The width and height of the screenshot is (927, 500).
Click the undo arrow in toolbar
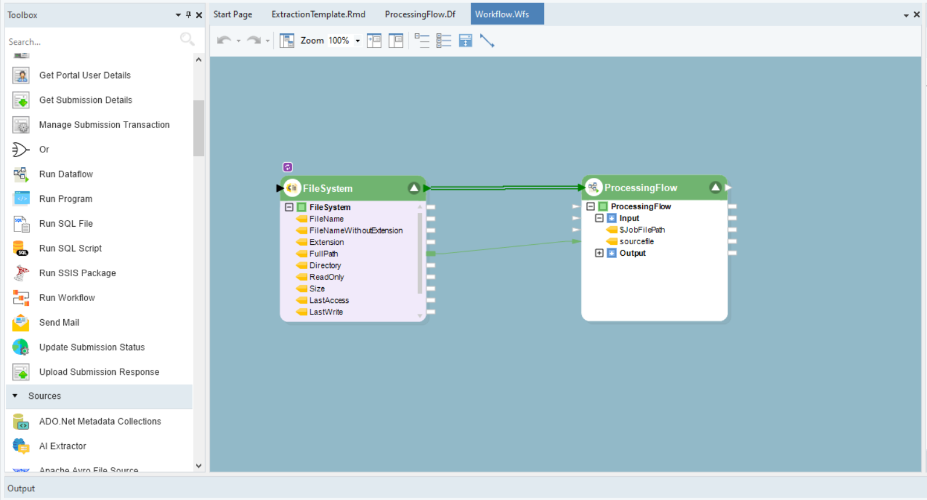tap(224, 41)
